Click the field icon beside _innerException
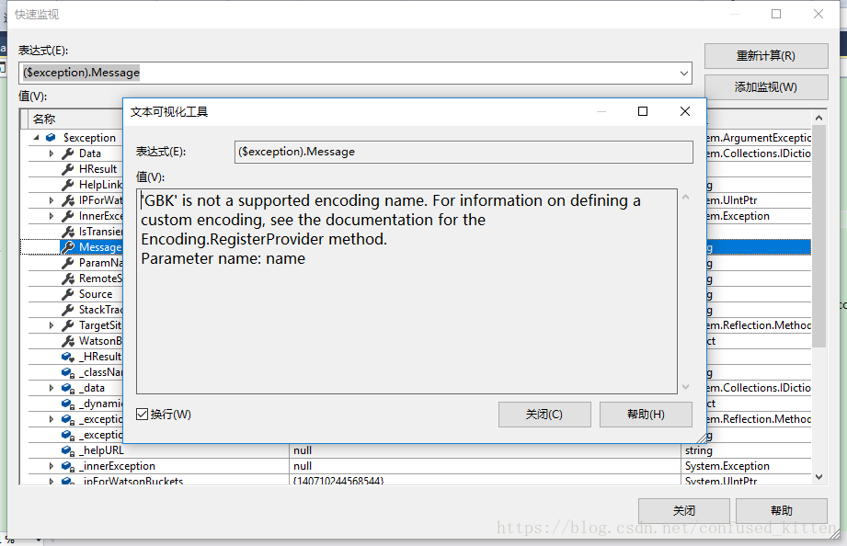 point(67,466)
